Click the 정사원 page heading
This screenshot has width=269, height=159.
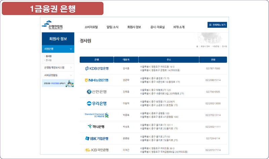85,41
